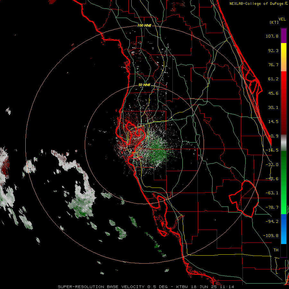Click the 30.1 velocity scale value
Image resolution: width=289 pixels, height=289 pixels.
(x=273, y=108)
